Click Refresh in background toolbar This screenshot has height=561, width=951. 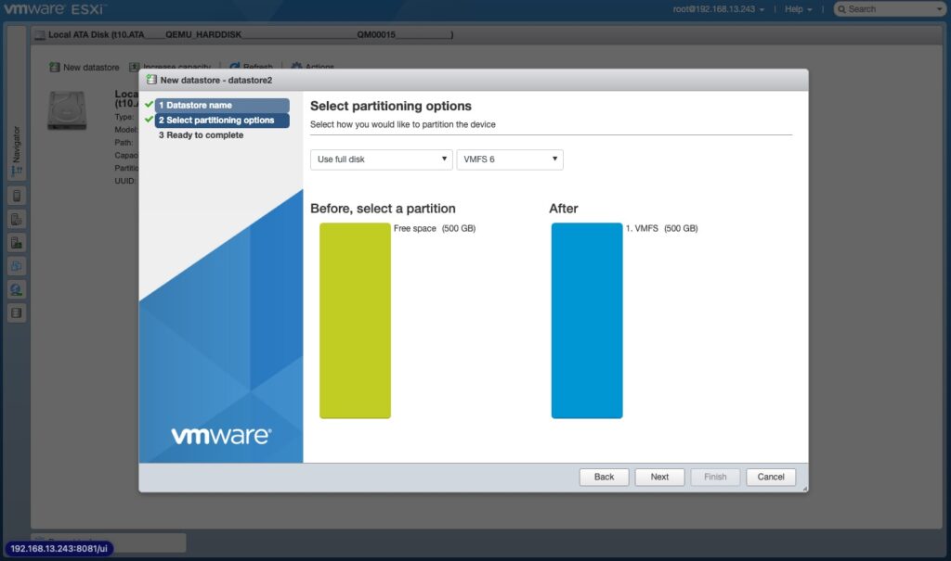tap(251, 67)
